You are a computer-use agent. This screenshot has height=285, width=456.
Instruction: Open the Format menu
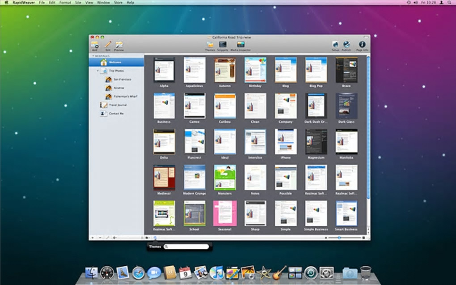[65, 3]
